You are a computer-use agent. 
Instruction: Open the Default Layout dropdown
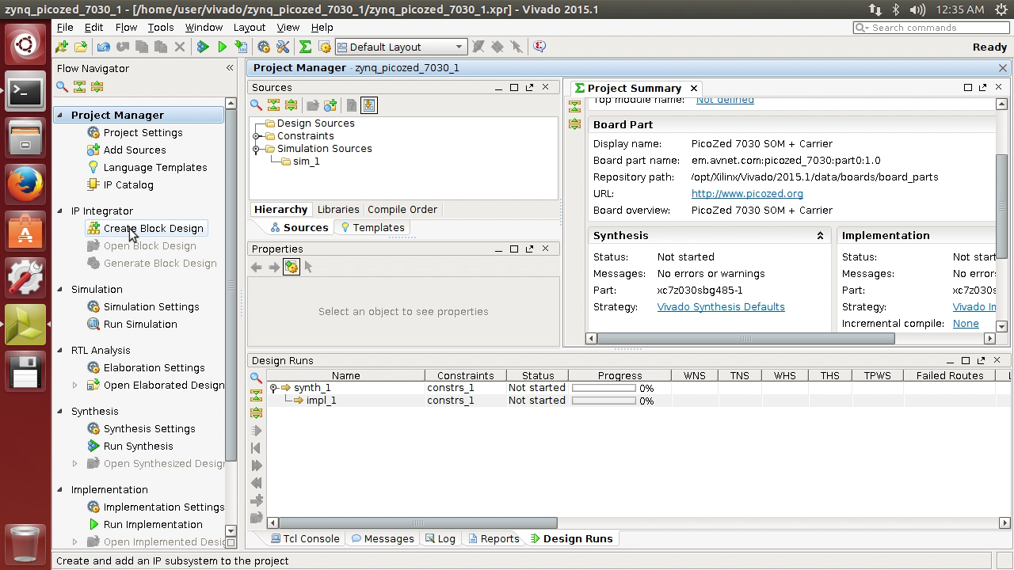click(x=400, y=47)
